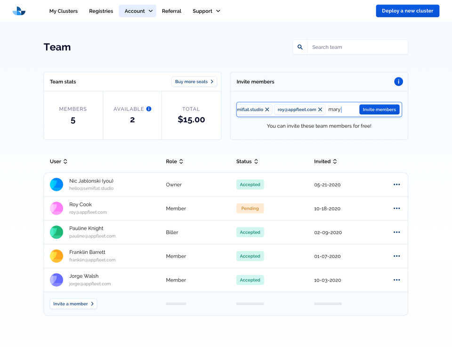The image size is (452, 347).
Task: Click invited date 10-03-2020
Action: pyautogui.click(x=328, y=280)
